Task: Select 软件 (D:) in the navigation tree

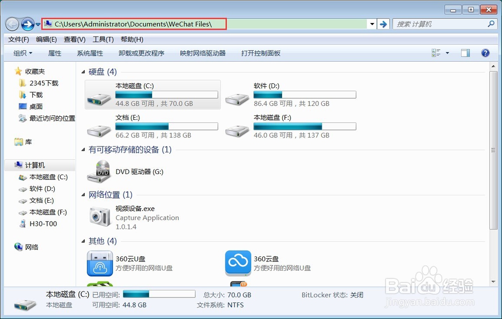Action: pyautogui.click(x=42, y=189)
